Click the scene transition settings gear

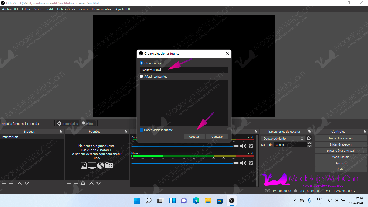309,138
